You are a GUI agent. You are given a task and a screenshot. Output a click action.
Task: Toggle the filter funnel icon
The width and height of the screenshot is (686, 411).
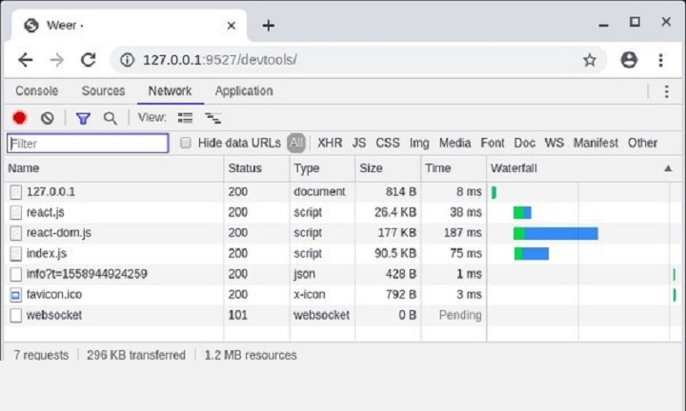coord(83,118)
